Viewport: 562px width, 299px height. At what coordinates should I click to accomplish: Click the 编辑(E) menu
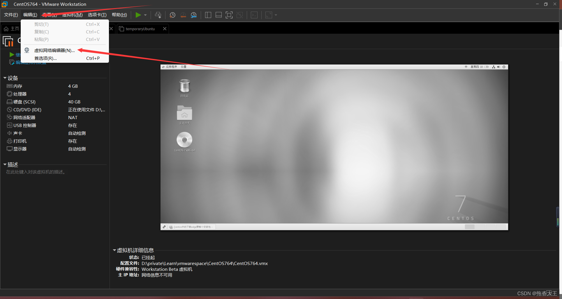coord(30,15)
